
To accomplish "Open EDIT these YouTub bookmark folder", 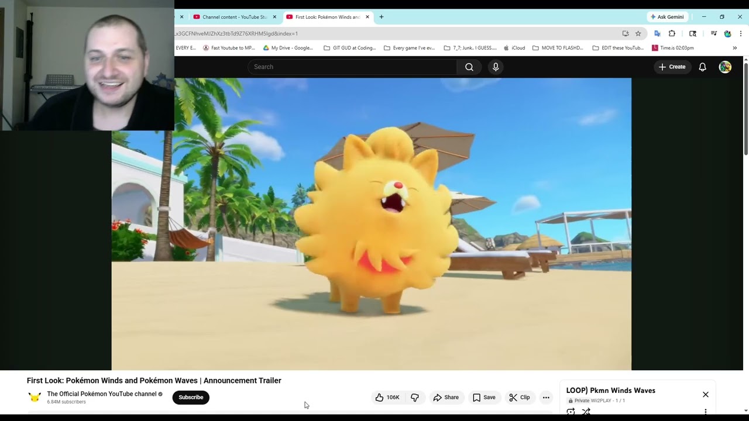I will tap(618, 48).
